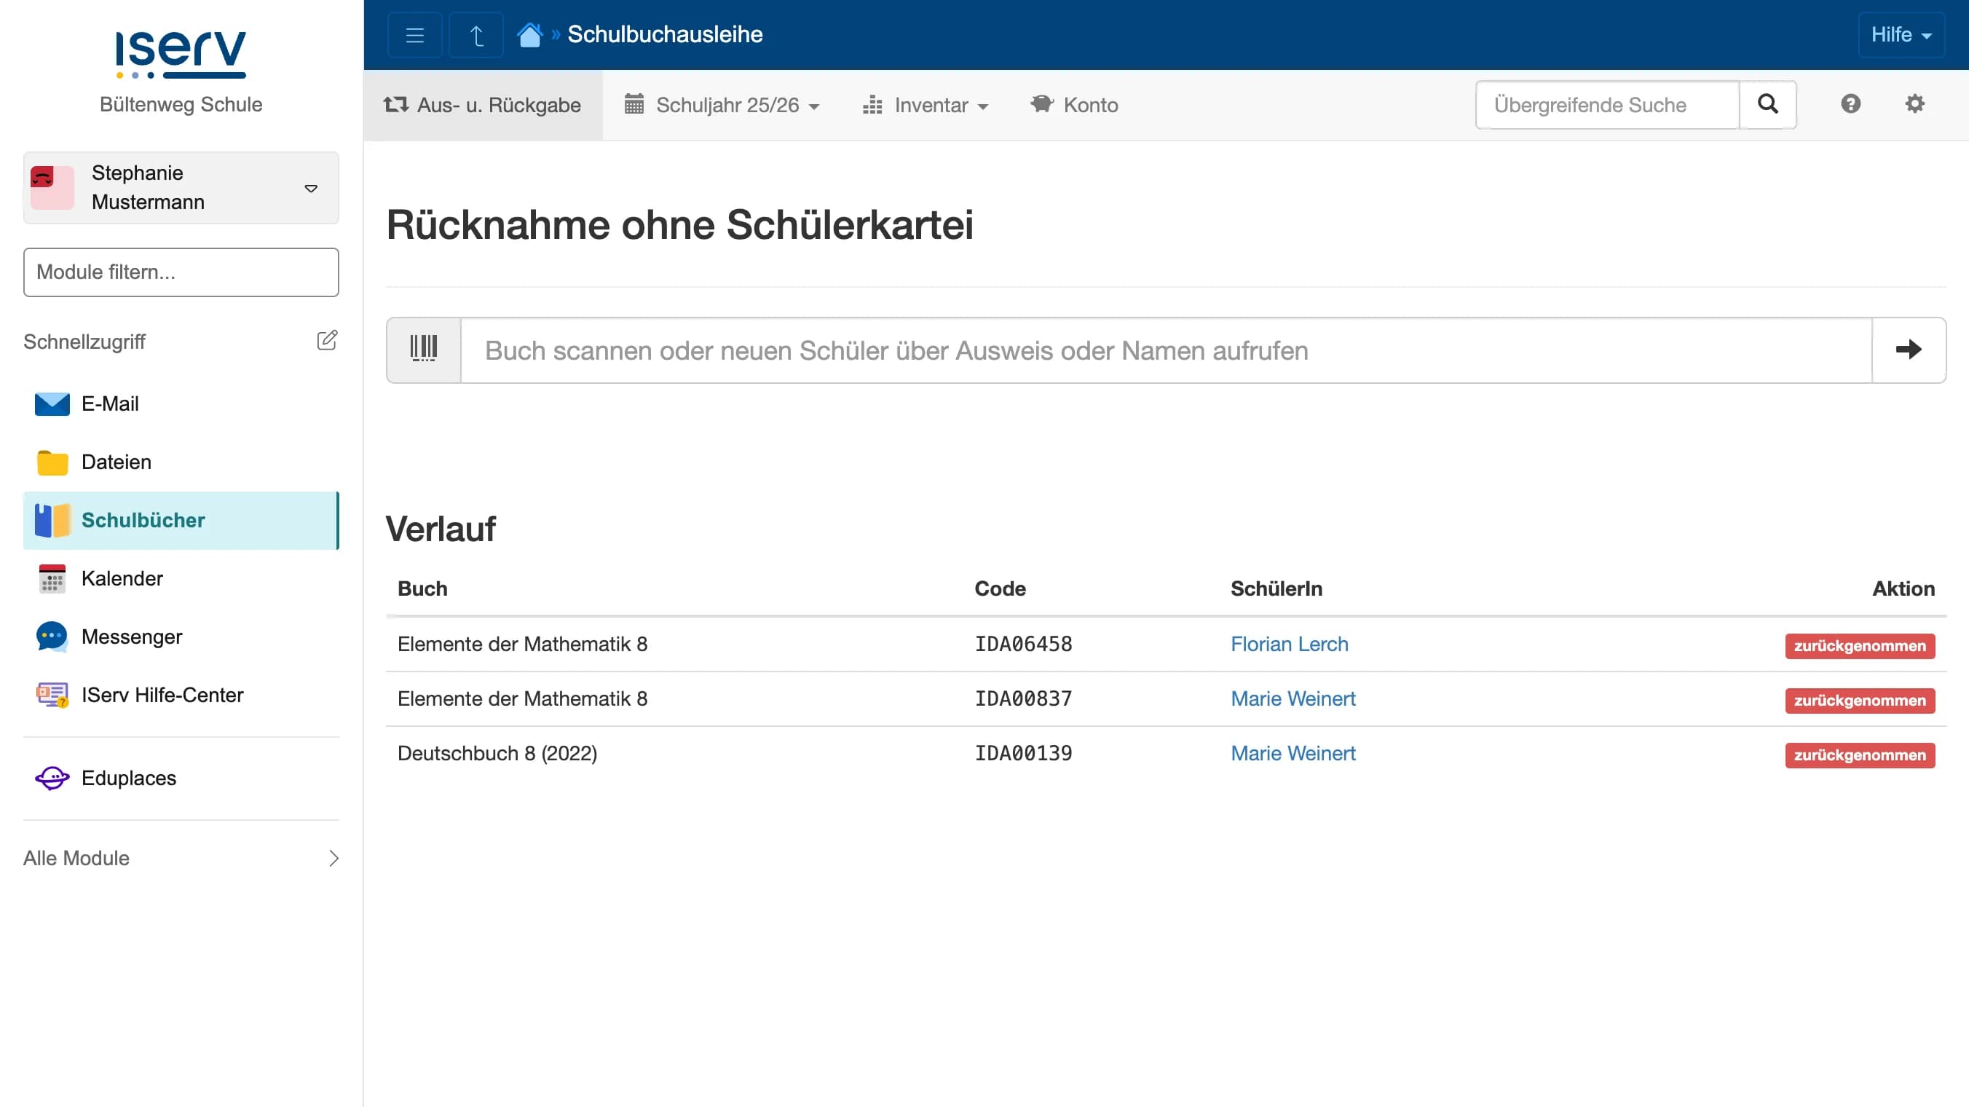The image size is (1969, 1107).
Task: Start the search with the magnifier icon
Action: (1767, 105)
